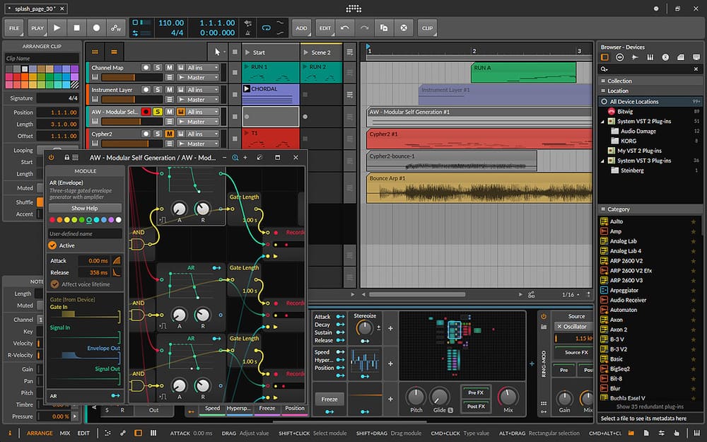This screenshot has width=707, height=442.
Task: Open the FILE menu
Action: [x=13, y=28]
